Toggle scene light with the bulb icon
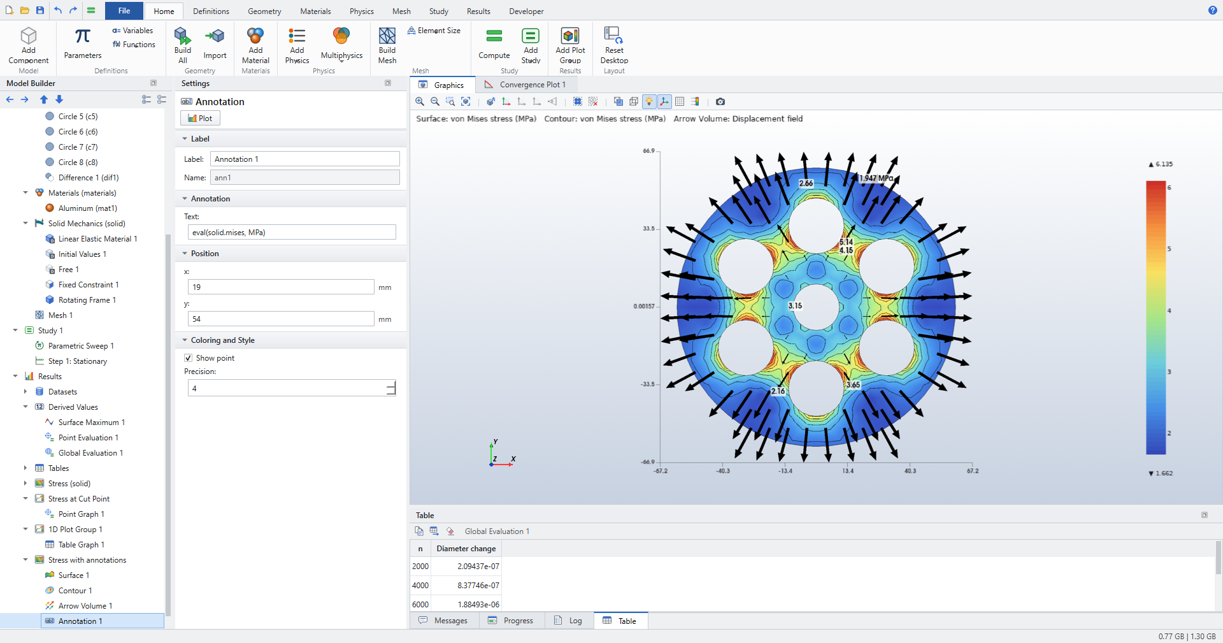The image size is (1223, 643). pos(649,101)
